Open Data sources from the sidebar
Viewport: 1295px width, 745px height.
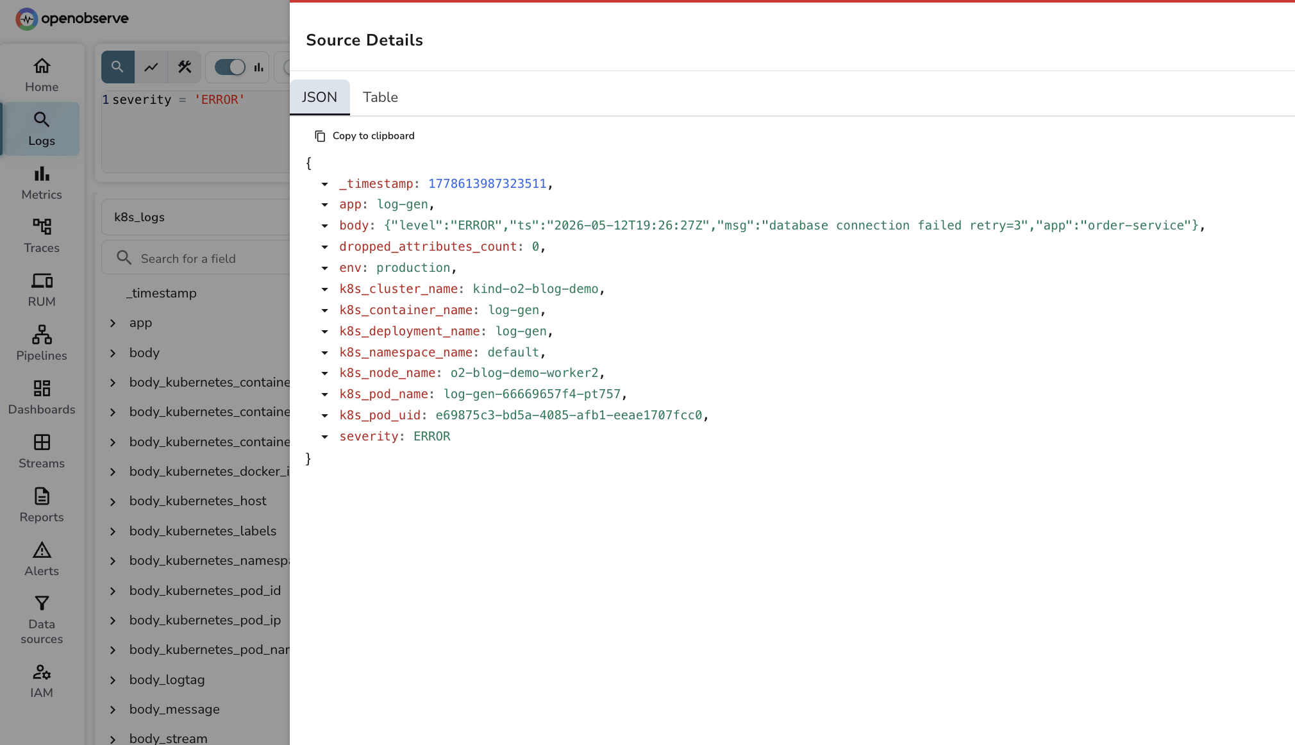pyautogui.click(x=42, y=620)
